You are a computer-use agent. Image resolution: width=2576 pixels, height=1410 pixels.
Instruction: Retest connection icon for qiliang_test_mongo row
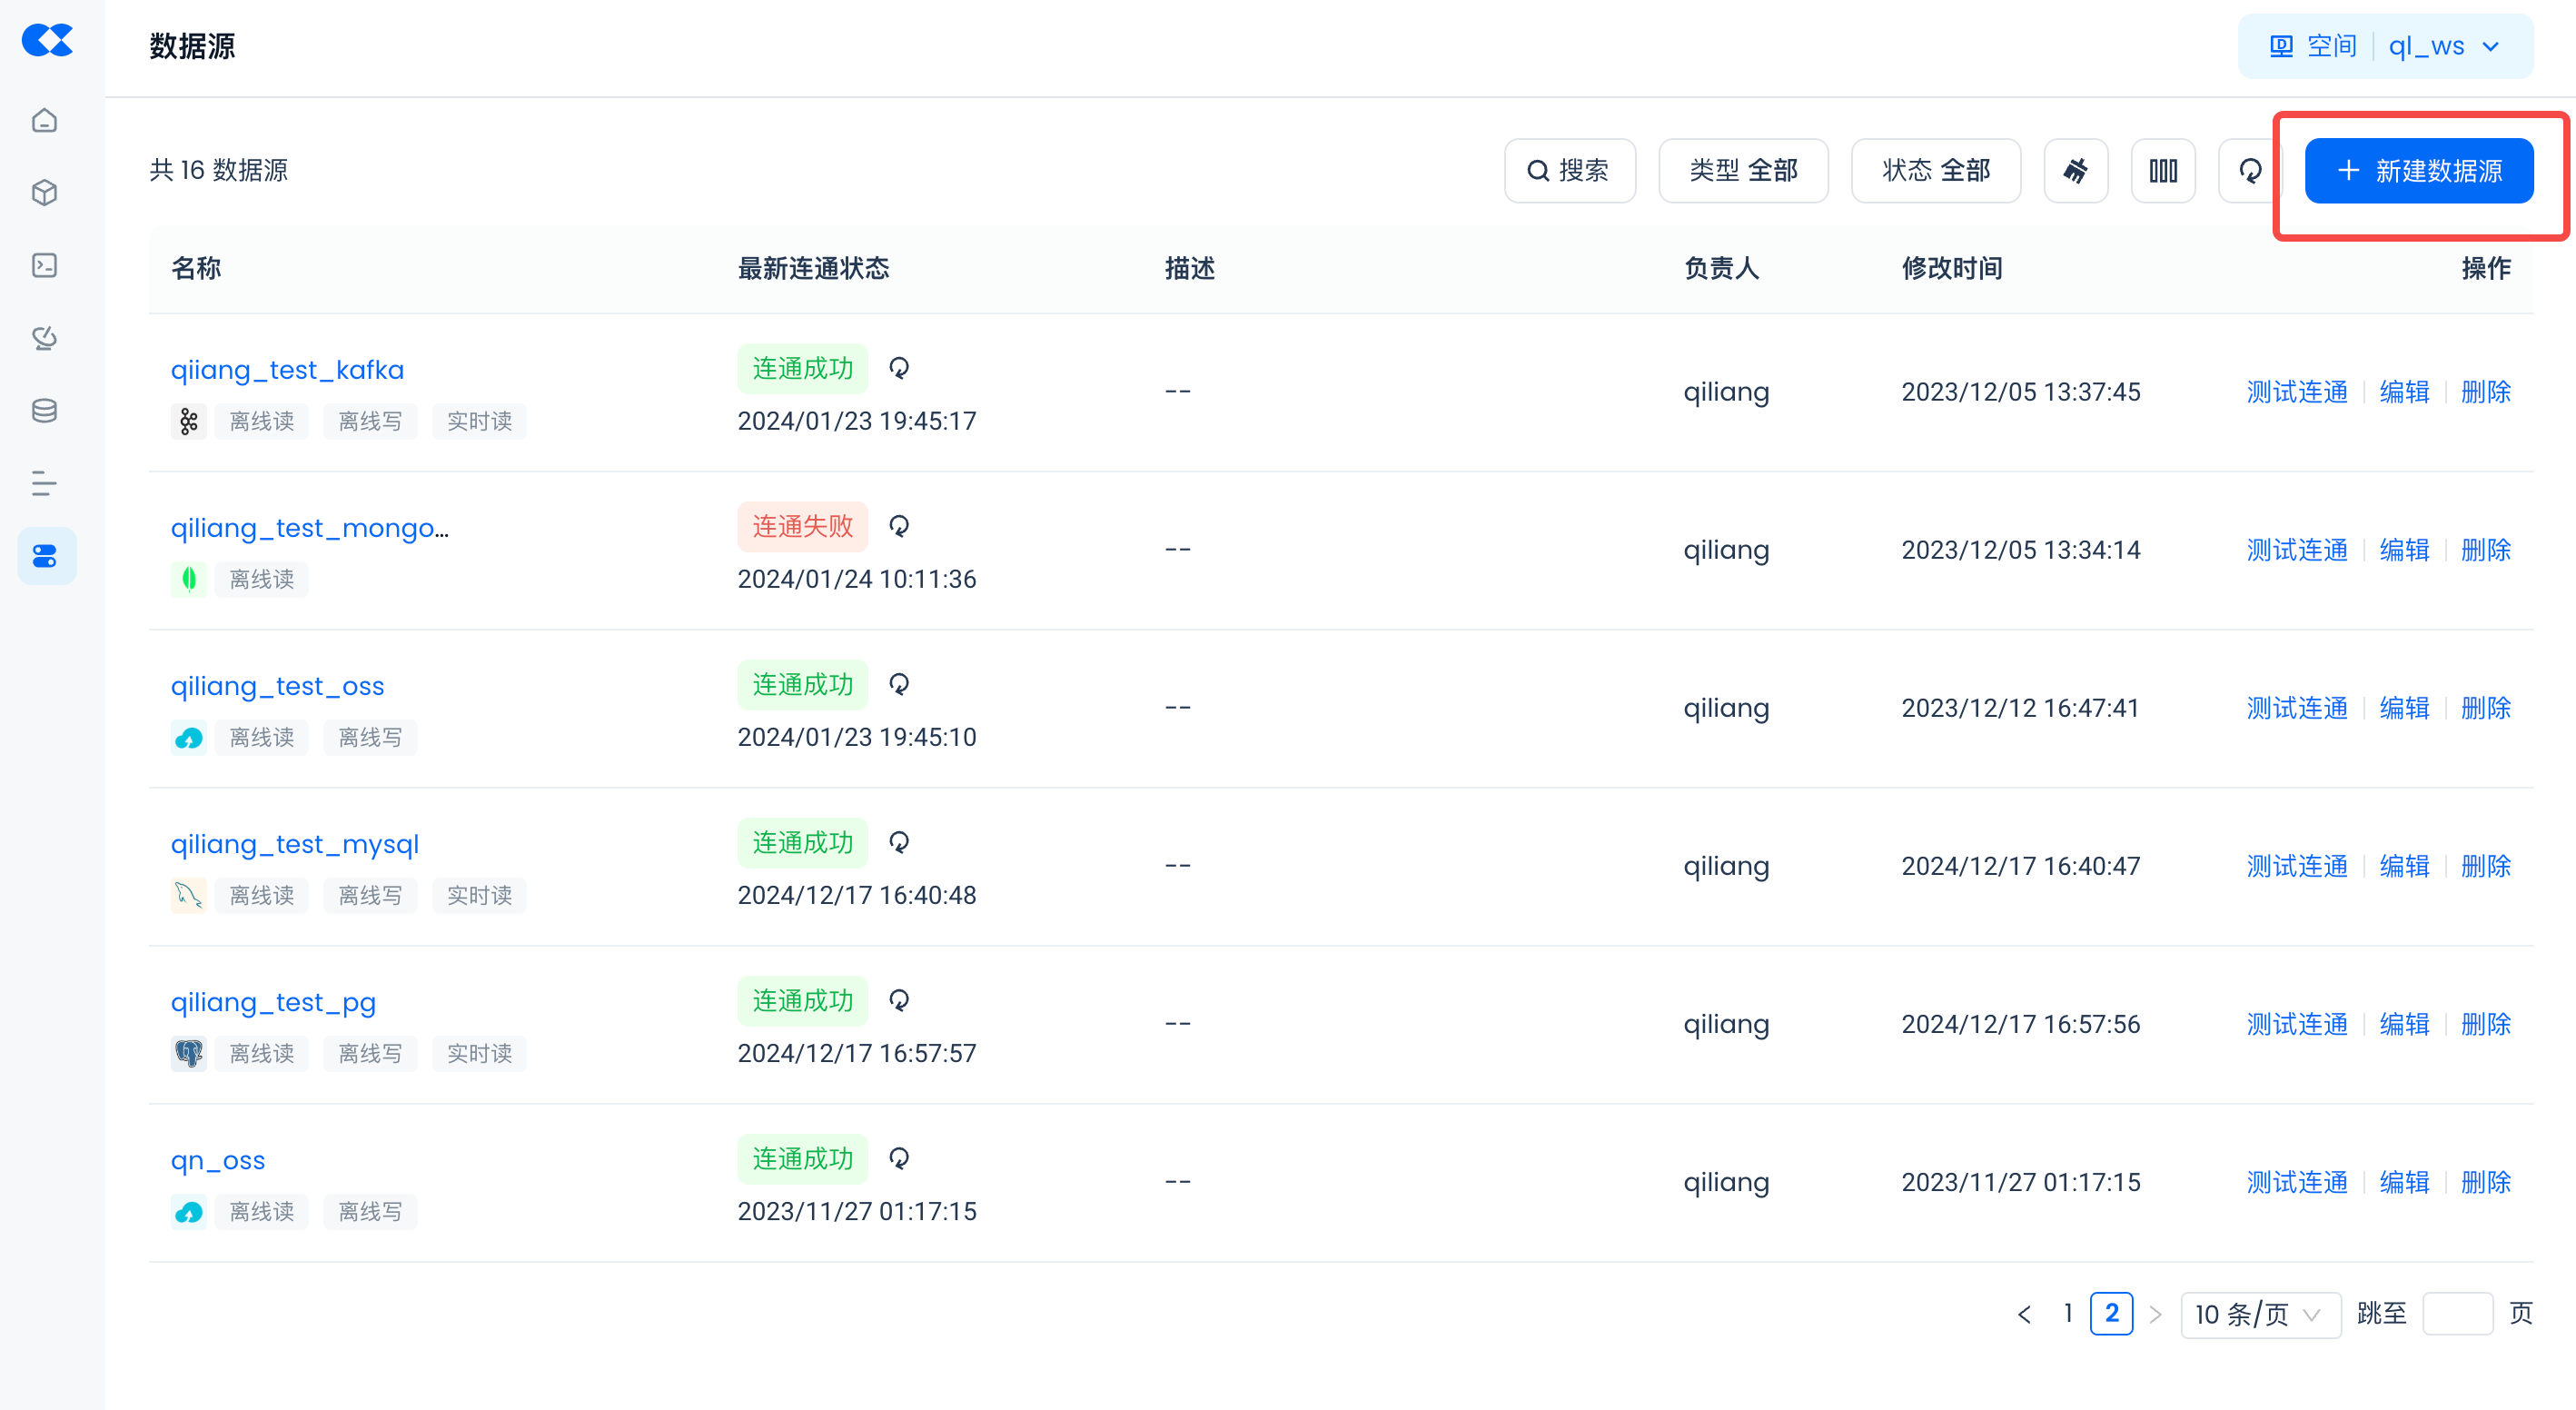899,526
